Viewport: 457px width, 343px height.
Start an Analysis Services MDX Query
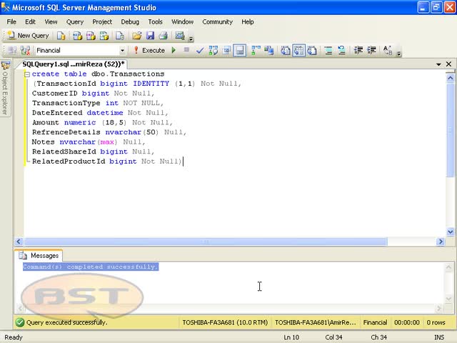coord(78,36)
